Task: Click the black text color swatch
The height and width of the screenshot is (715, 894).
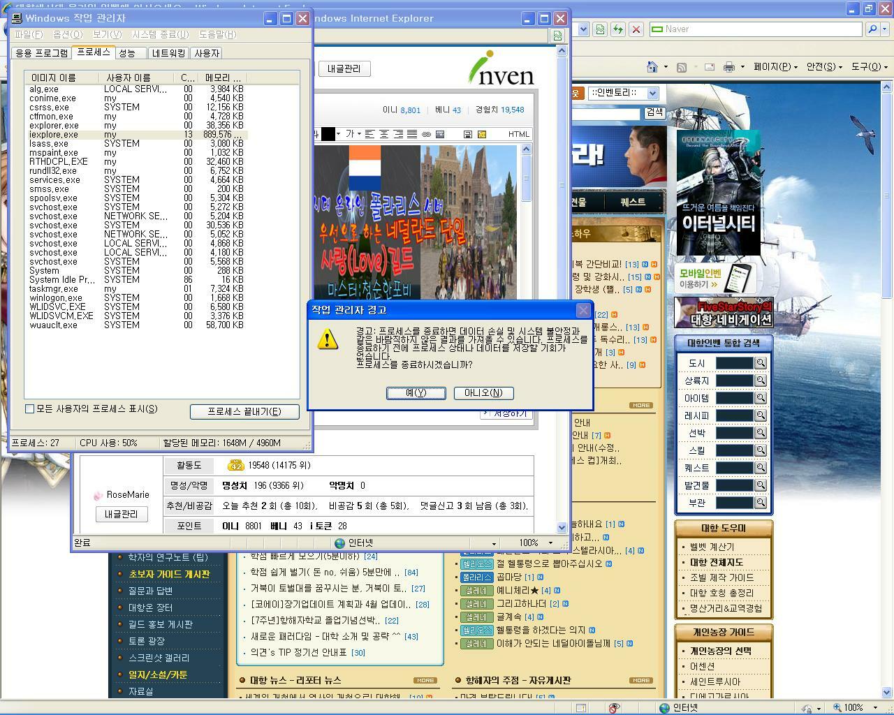Action: click(328, 134)
